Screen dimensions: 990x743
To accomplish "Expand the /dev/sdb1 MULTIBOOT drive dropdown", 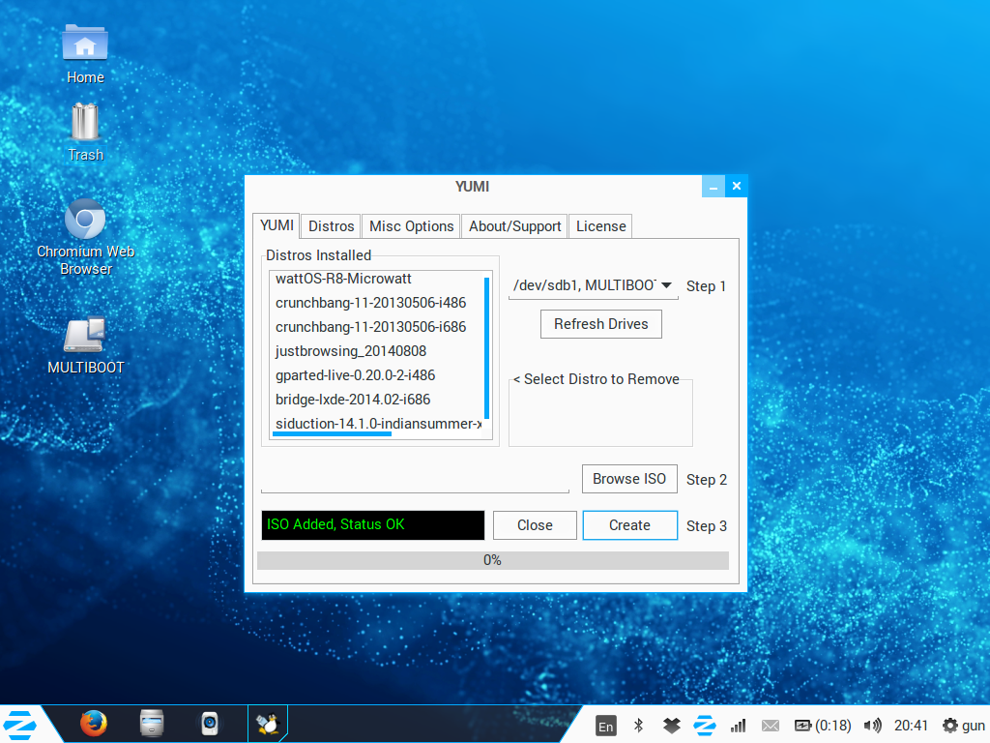I will pos(593,285).
